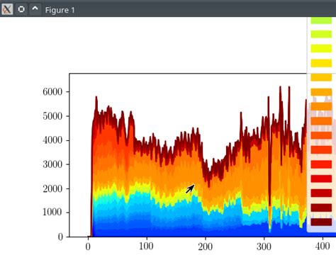The image size is (336, 255).
Task: Click the y-axis label 2000
Action: point(52,188)
